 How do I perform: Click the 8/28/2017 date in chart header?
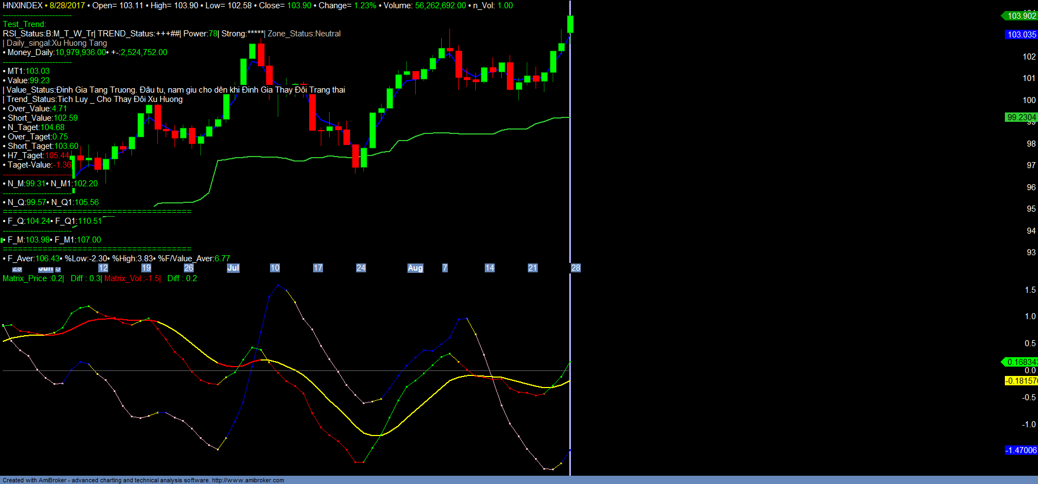[x=67, y=6]
